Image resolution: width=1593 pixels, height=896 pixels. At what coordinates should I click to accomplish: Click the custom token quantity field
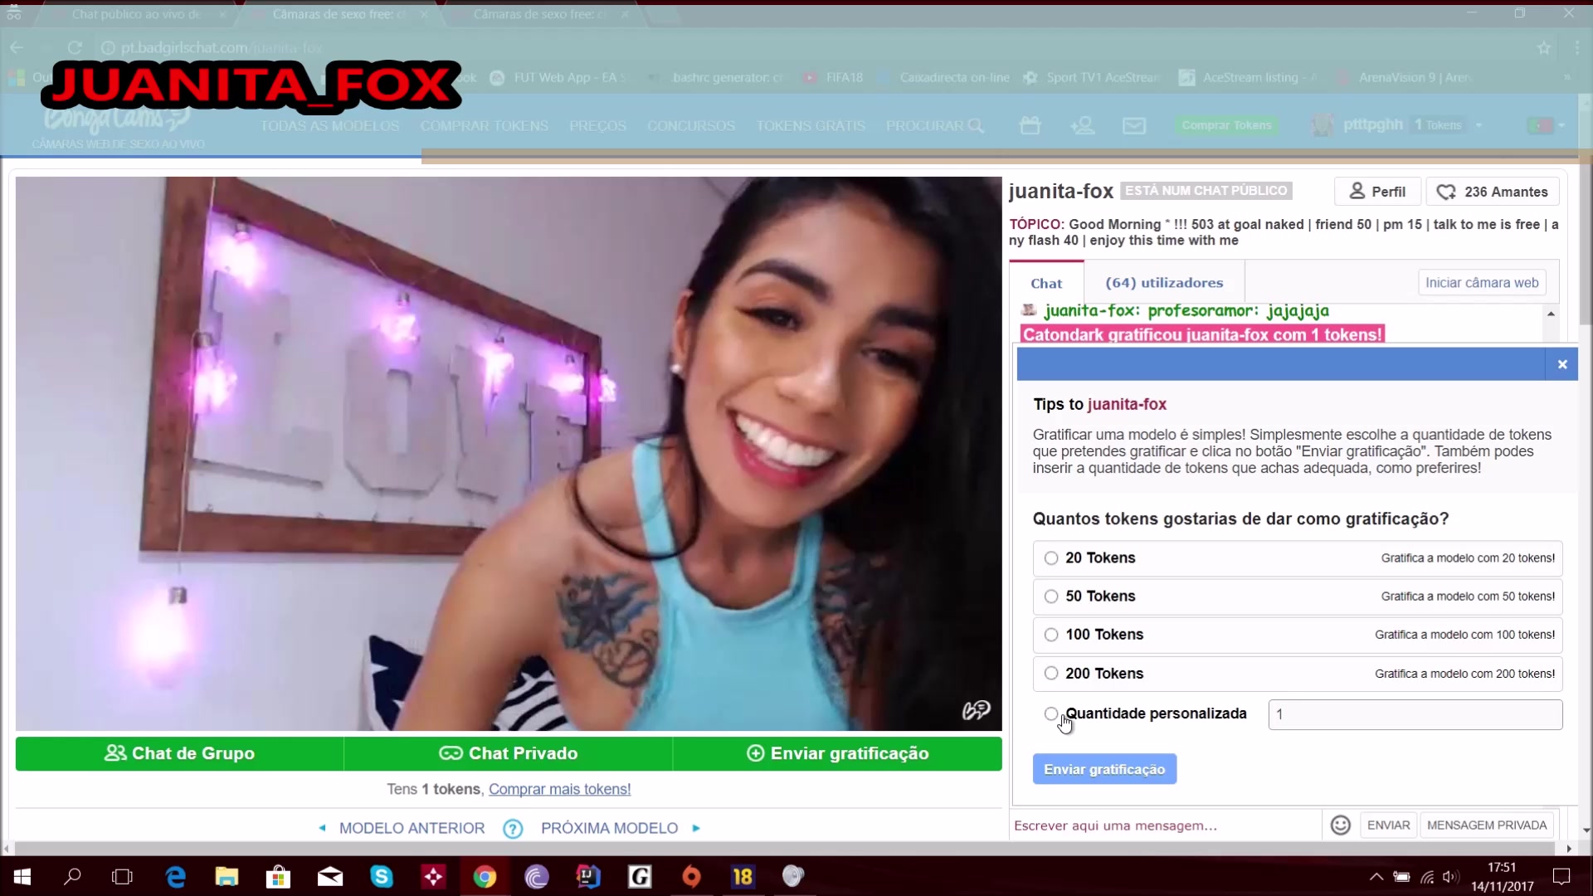tap(1414, 714)
